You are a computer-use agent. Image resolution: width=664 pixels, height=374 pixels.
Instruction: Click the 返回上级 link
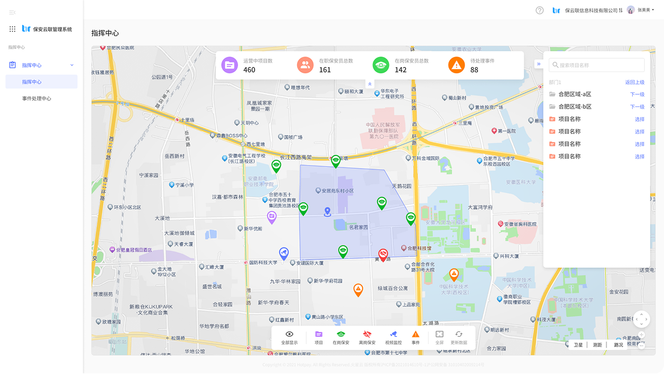(x=635, y=82)
